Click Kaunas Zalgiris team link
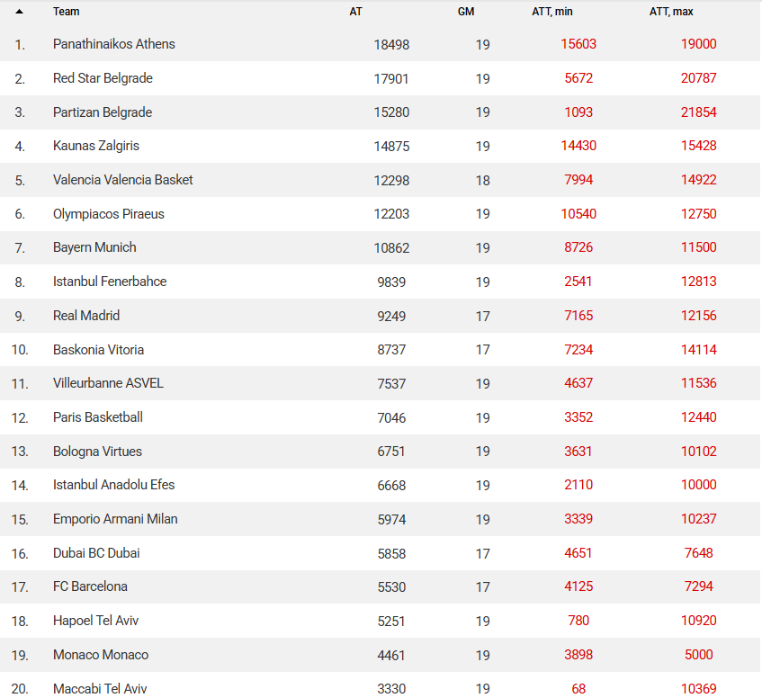Screen dimensions: 762x698 coord(96,146)
